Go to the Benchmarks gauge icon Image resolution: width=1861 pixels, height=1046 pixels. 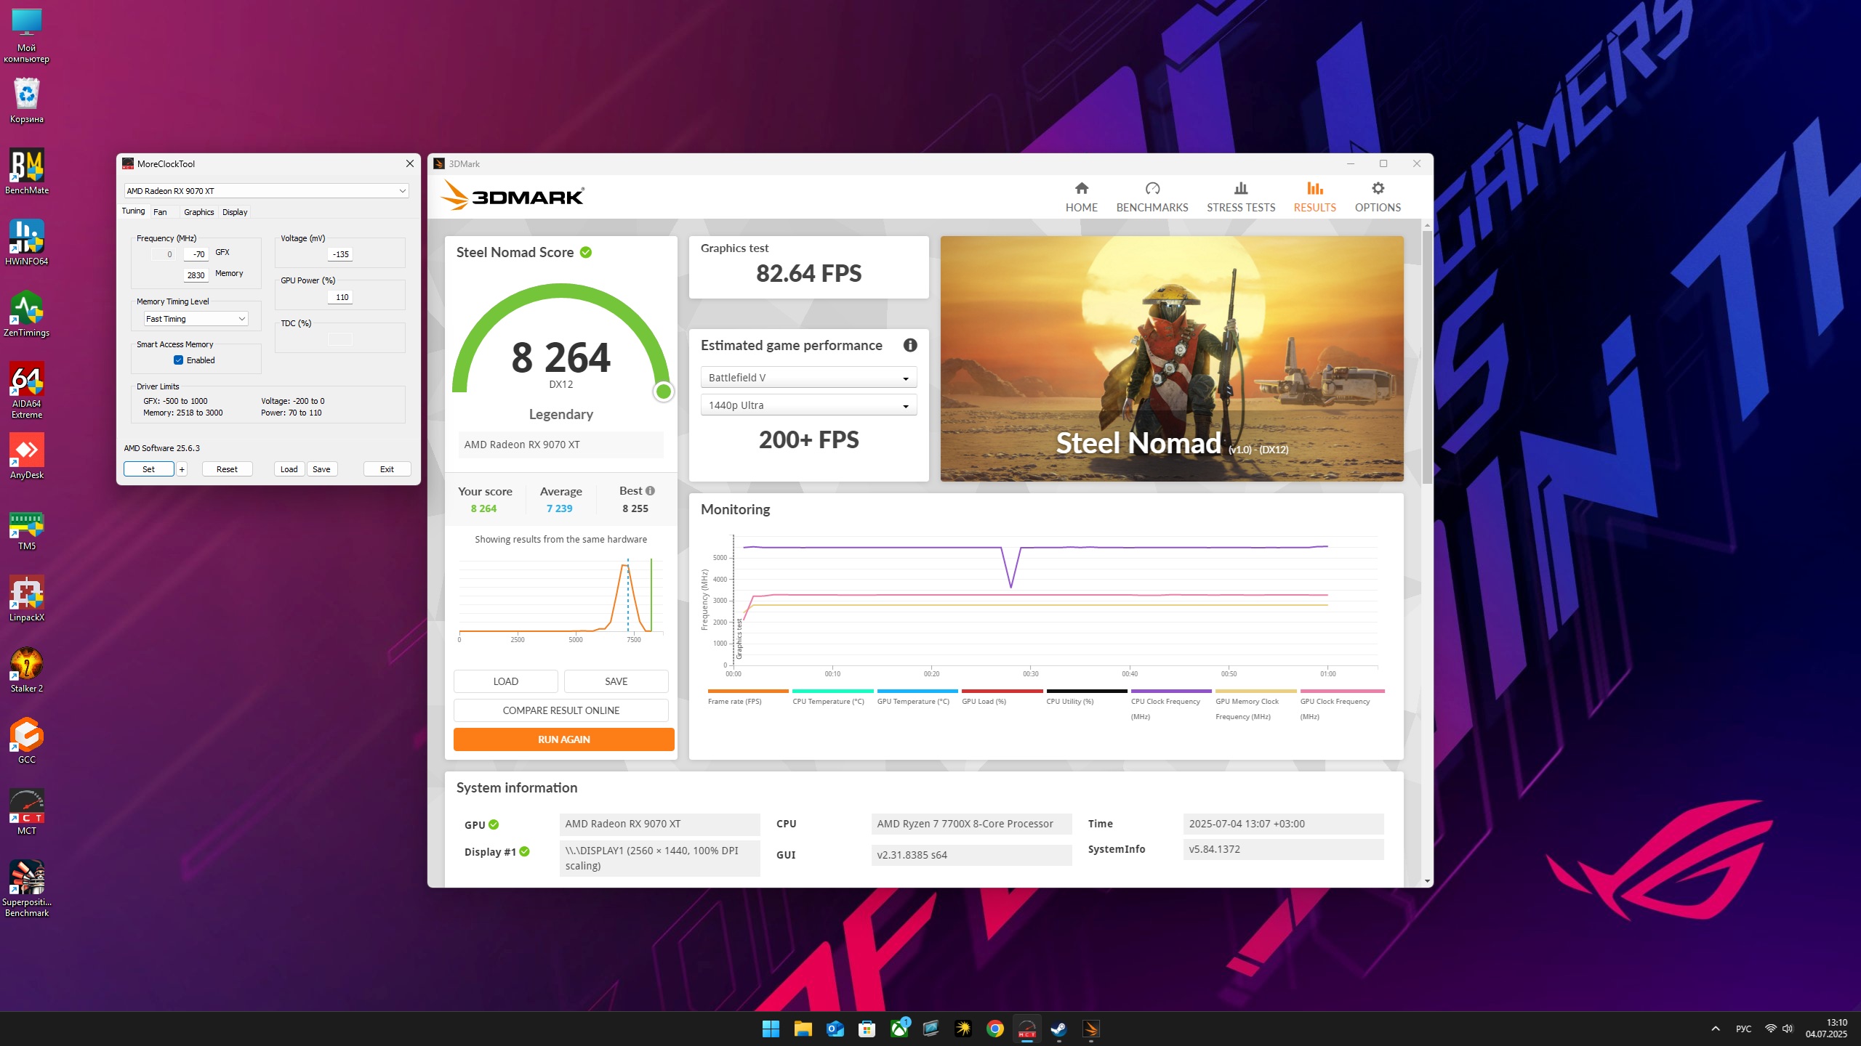click(1151, 189)
